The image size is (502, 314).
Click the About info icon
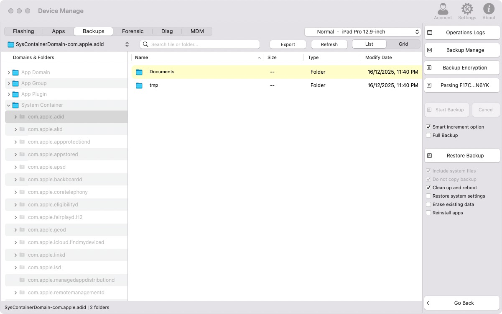tap(489, 9)
